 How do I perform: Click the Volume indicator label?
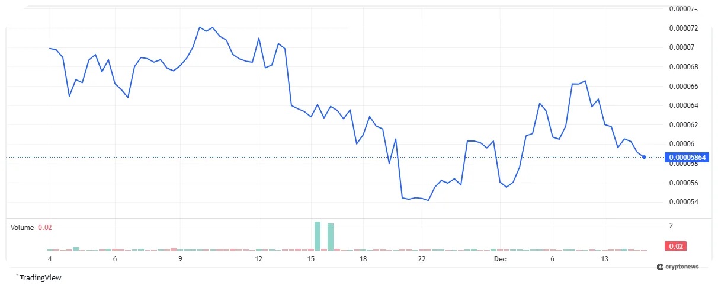[23, 228]
